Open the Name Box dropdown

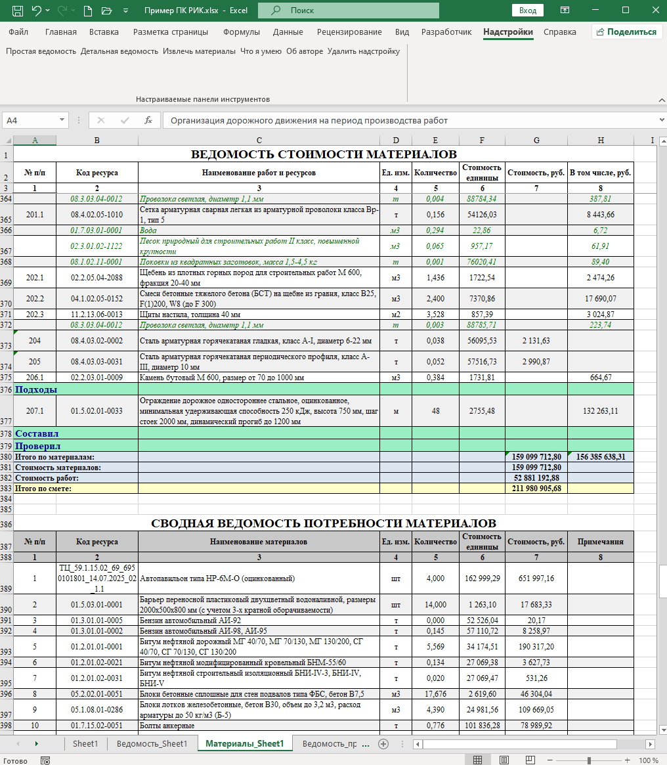[63, 120]
